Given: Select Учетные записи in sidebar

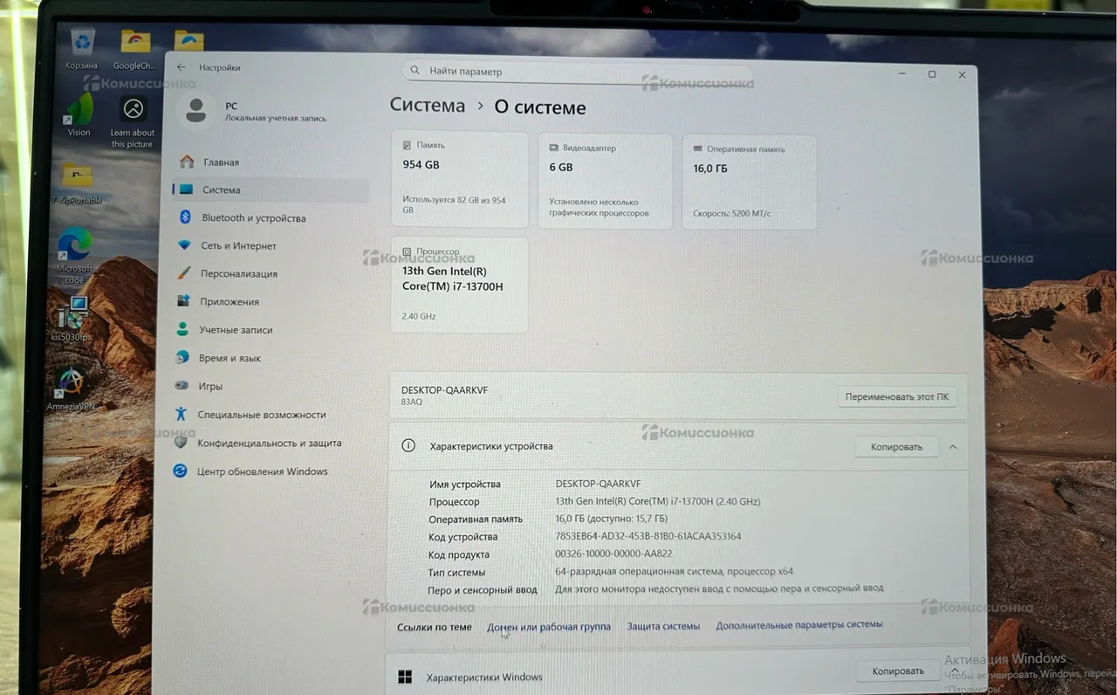Looking at the screenshot, I should [x=235, y=330].
